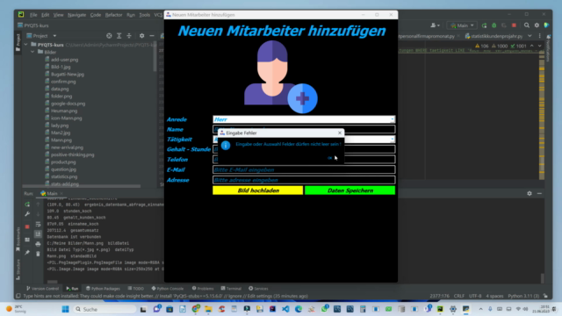The height and width of the screenshot is (316, 562).
Task: Open the Anrede combo box showing Herr
Action: (304, 119)
